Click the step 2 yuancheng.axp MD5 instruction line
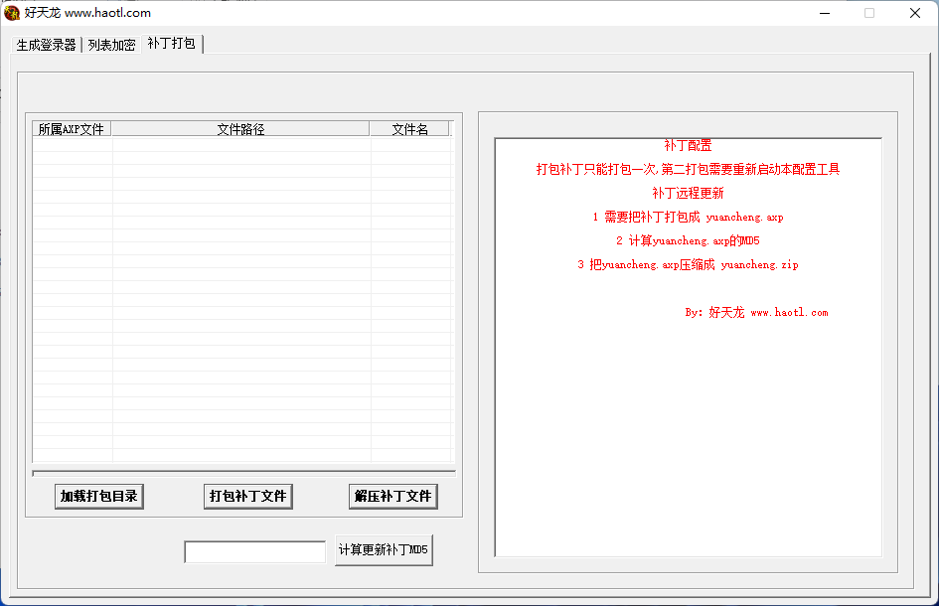 point(688,241)
